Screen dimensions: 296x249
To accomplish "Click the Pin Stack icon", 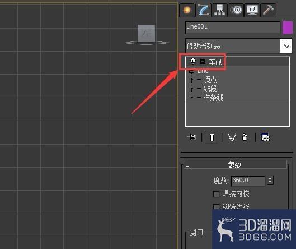I will click(192, 137).
